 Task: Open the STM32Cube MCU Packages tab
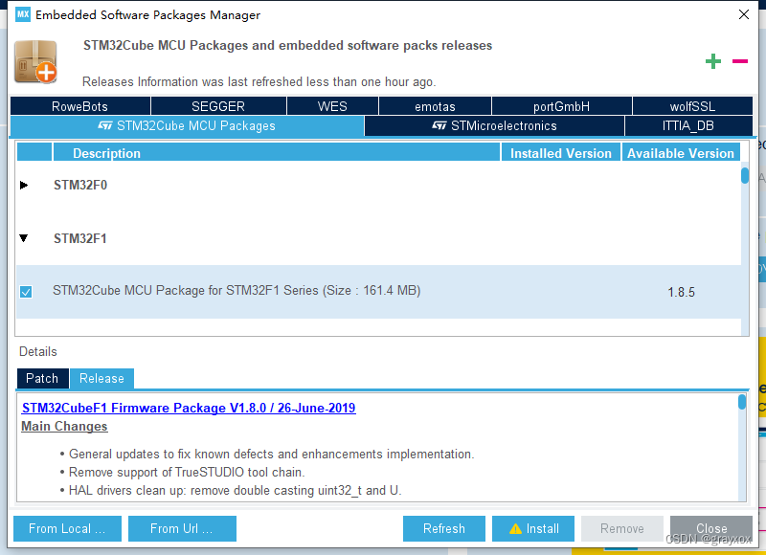tap(187, 126)
